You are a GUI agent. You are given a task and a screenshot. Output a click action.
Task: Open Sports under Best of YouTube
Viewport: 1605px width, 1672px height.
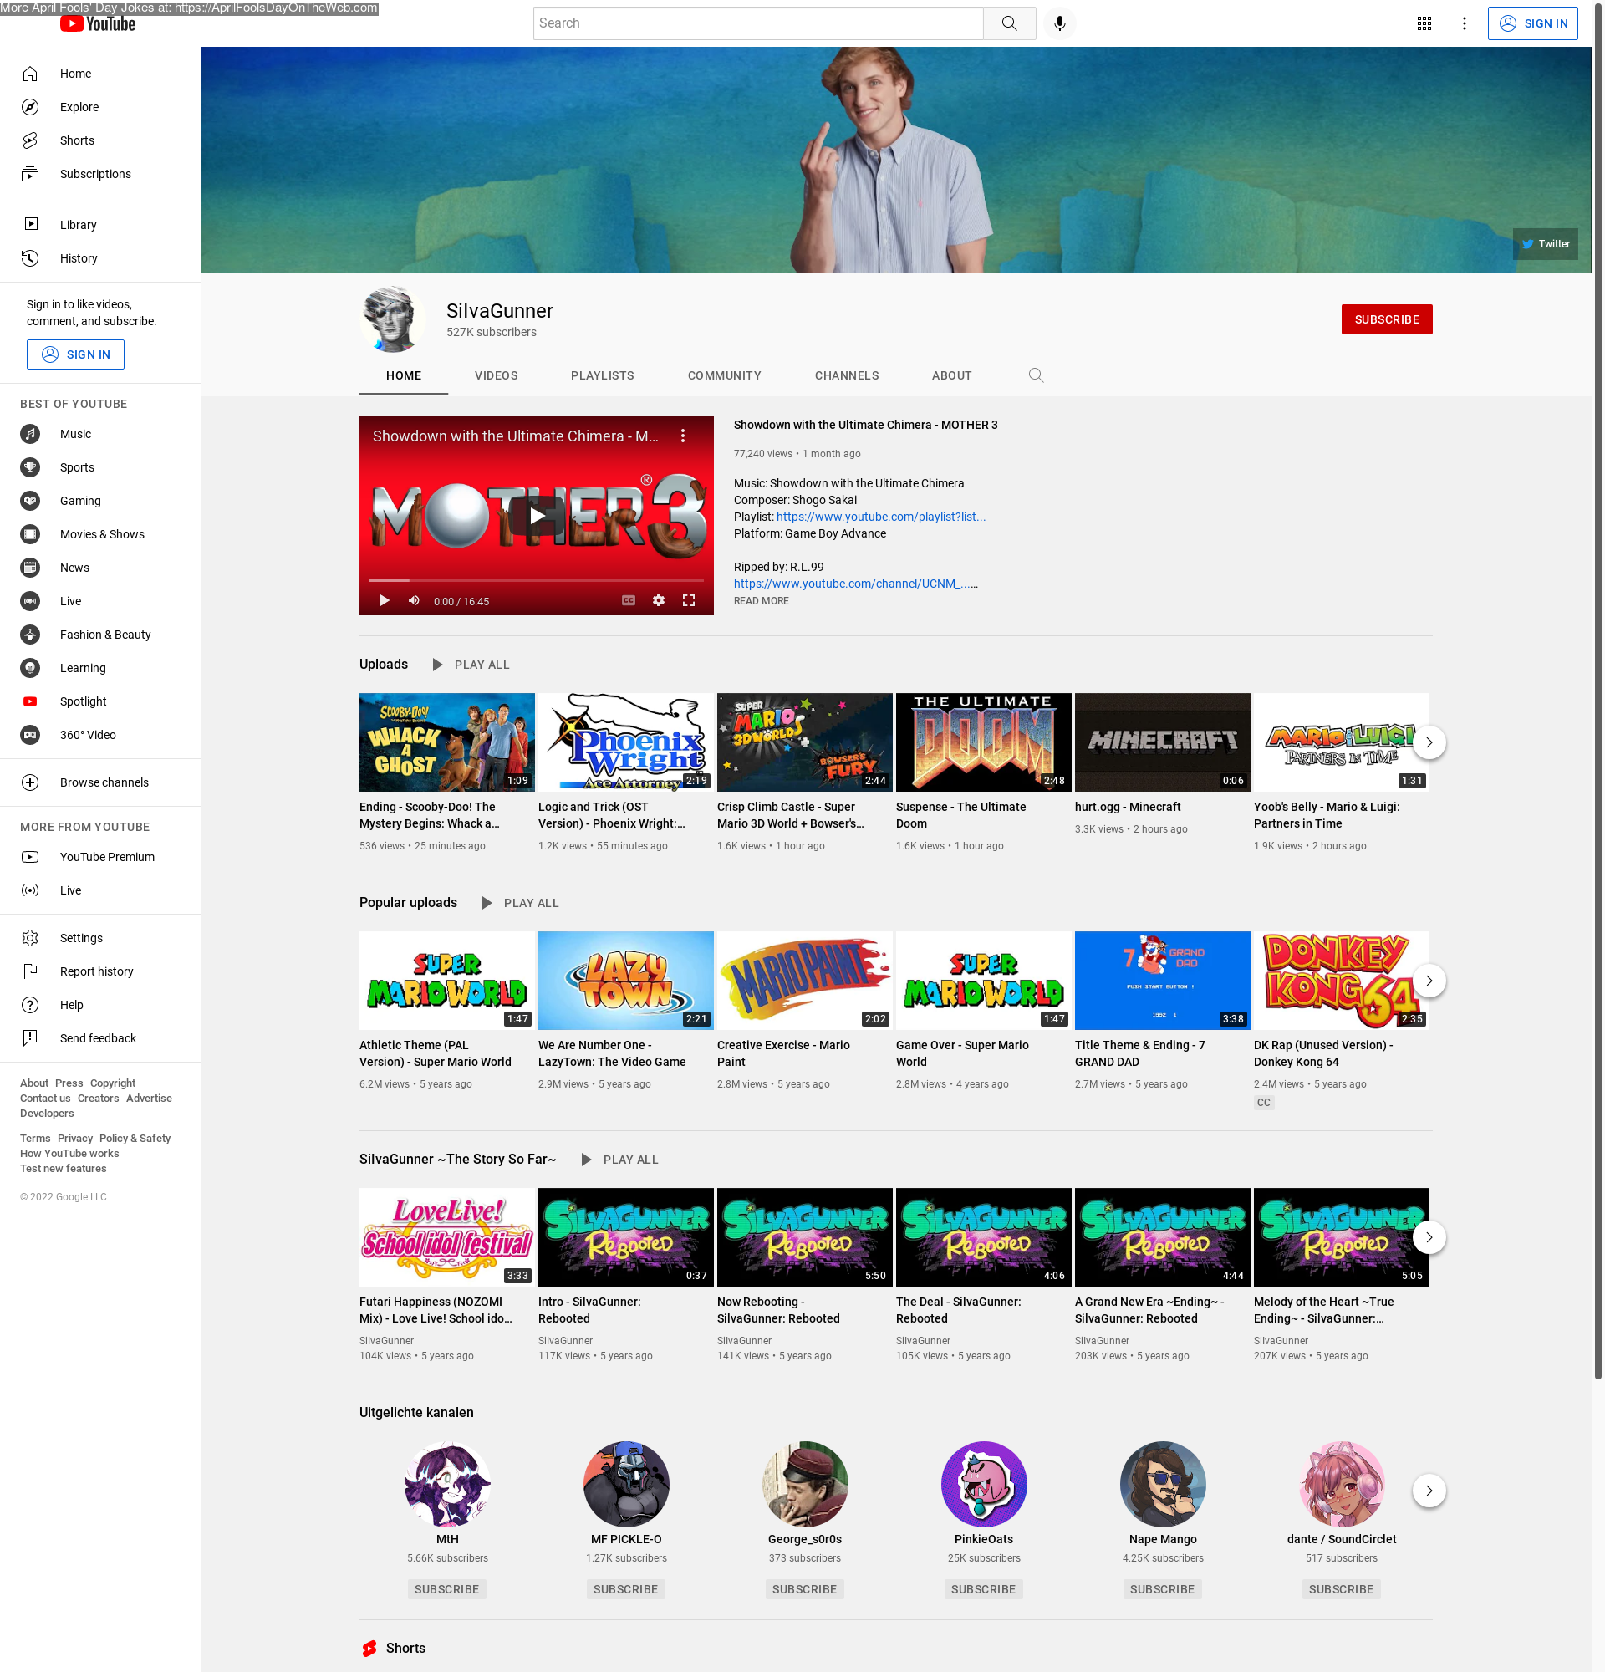click(x=99, y=466)
